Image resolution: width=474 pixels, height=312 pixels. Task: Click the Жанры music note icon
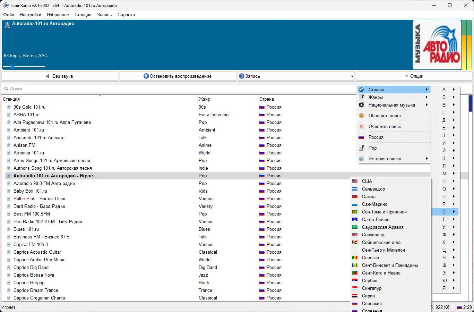click(361, 97)
